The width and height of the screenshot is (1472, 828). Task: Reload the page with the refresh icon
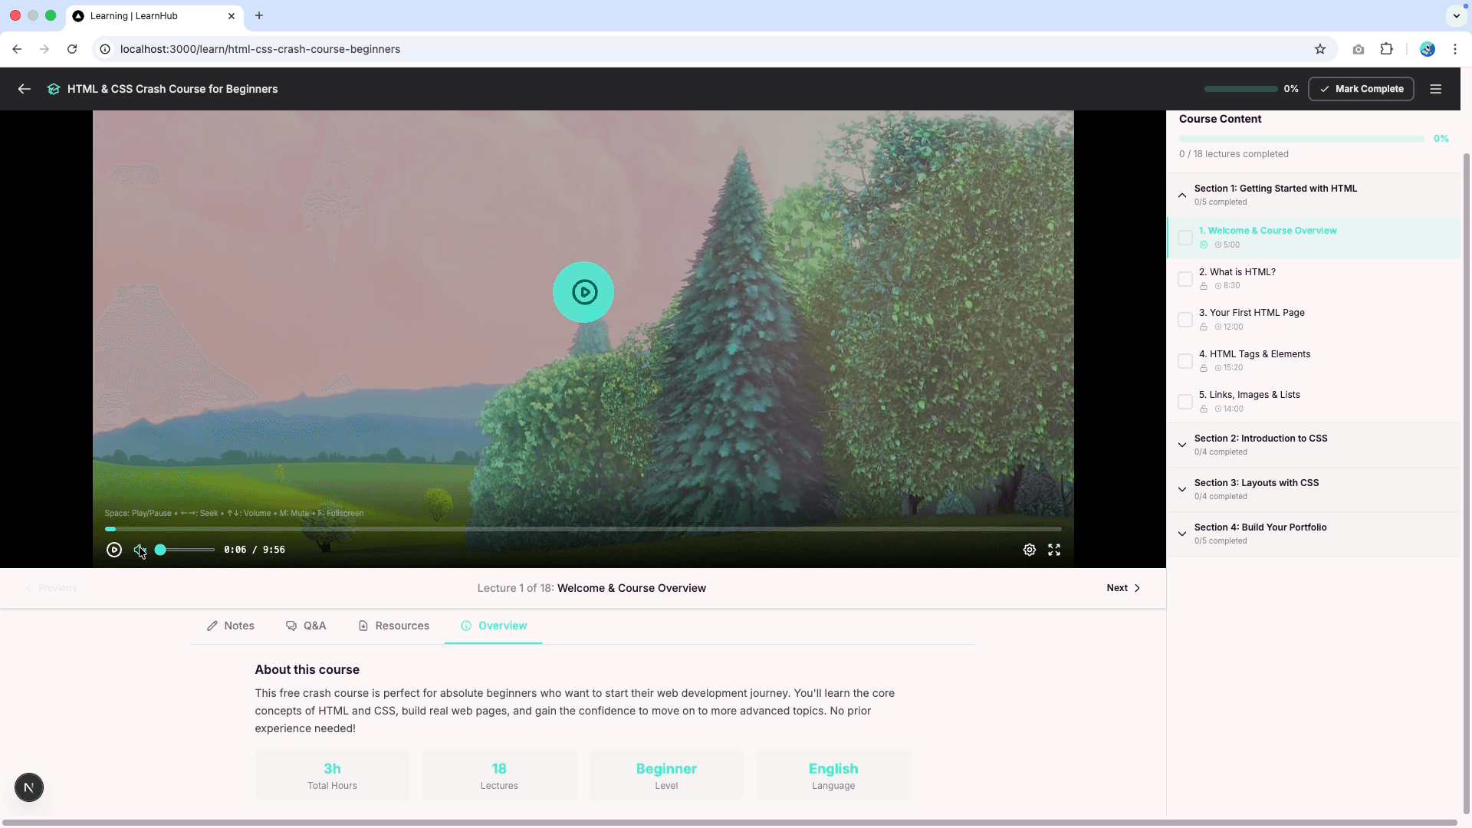click(72, 49)
